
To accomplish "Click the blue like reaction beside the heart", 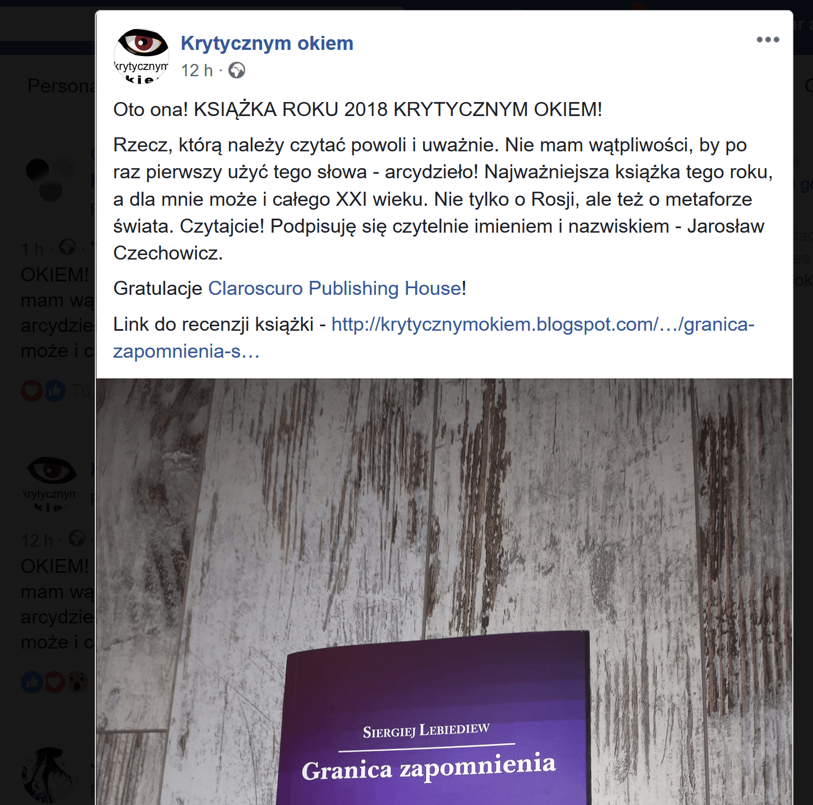I will (x=55, y=391).
